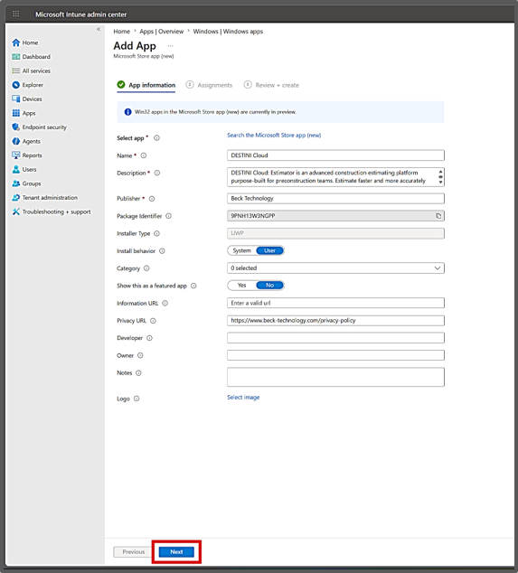Select the App information tab
This screenshot has height=573, width=518.
[x=146, y=85]
